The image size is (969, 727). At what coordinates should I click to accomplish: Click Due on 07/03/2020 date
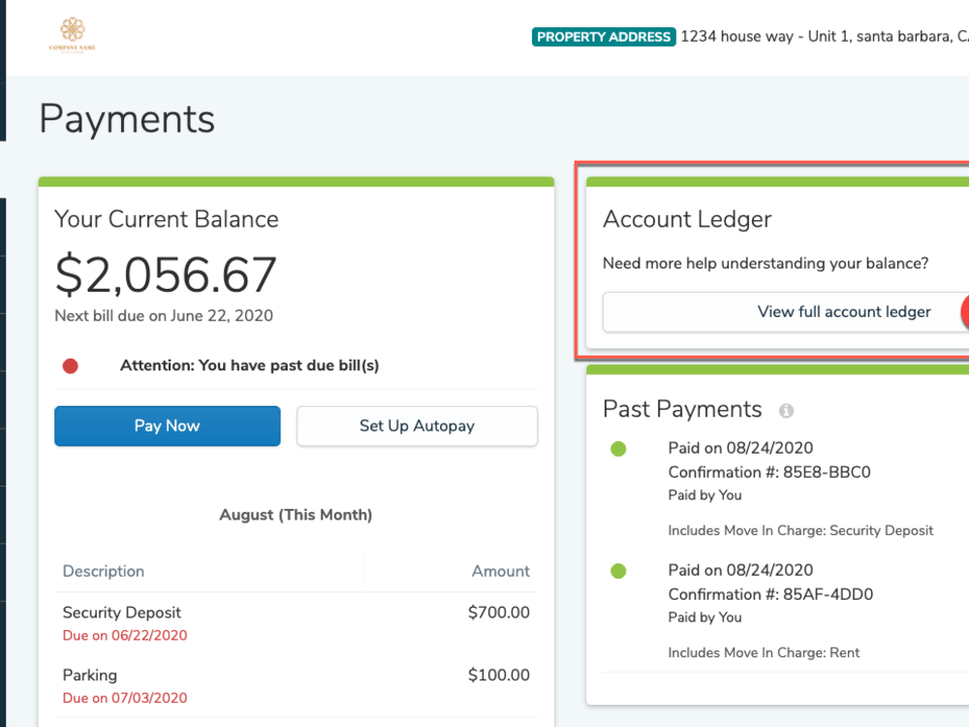[x=125, y=698]
